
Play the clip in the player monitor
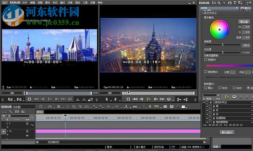pyautogui.click(x=50, y=99)
